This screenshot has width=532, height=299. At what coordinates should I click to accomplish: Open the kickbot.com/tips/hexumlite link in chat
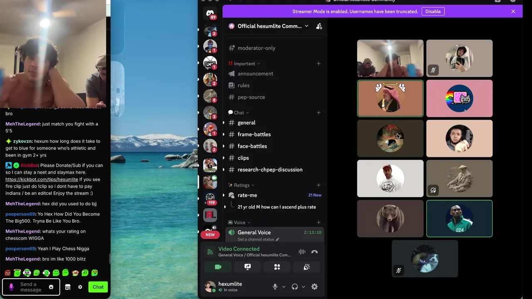coord(42,179)
